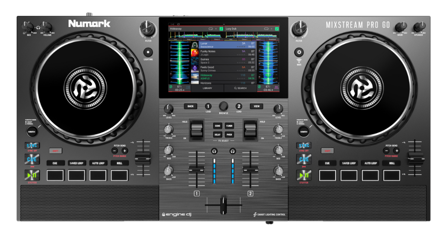Tap the loop icon on the Lazy Dub deck header
Image resolution: width=447 pixels, height=237 pixels.
tap(265, 29)
